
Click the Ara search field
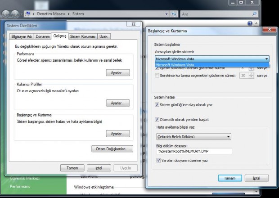coord(219,14)
